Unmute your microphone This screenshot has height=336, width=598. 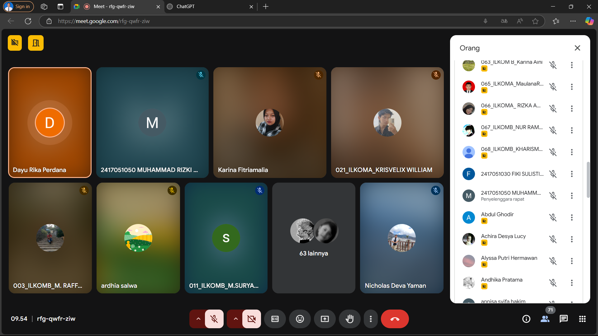(x=214, y=319)
